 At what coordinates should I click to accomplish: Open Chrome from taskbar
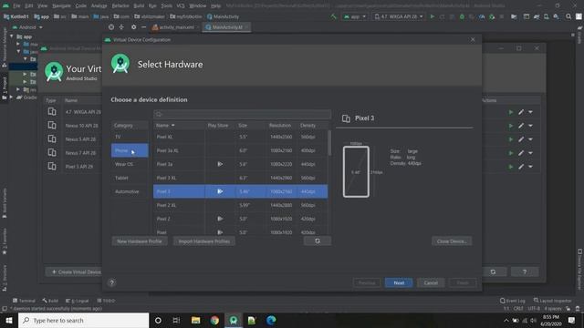click(x=214, y=320)
